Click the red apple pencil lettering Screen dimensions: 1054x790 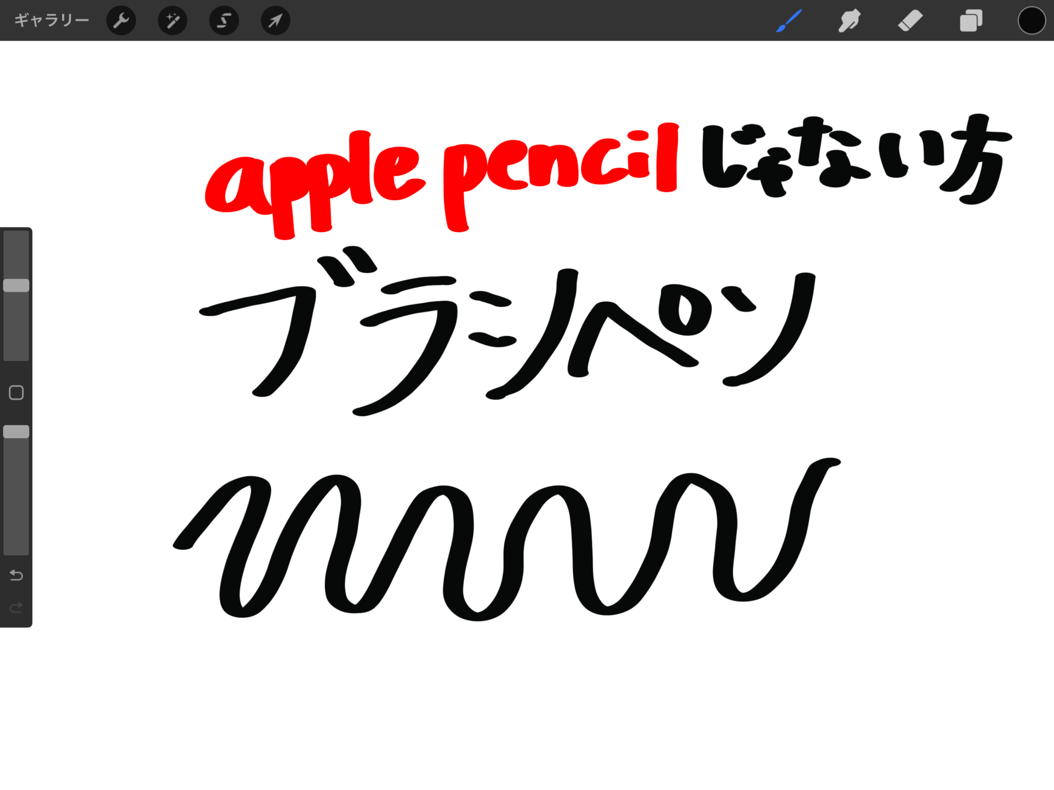coord(442,180)
